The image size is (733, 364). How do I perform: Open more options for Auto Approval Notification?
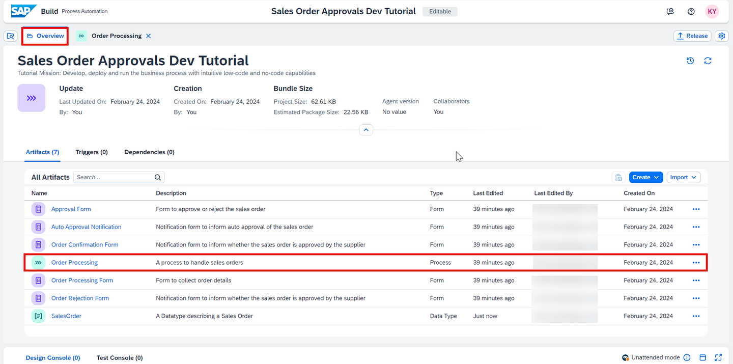click(696, 227)
